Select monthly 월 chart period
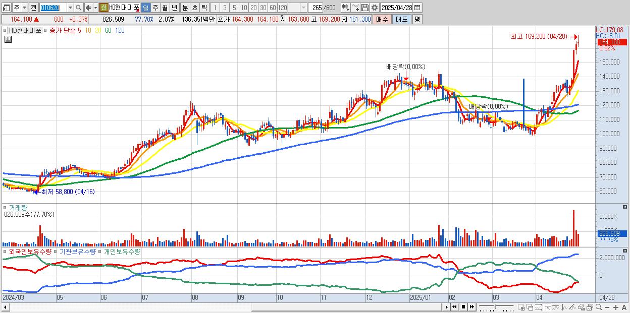This screenshot has width=630, height=313. click(165, 8)
